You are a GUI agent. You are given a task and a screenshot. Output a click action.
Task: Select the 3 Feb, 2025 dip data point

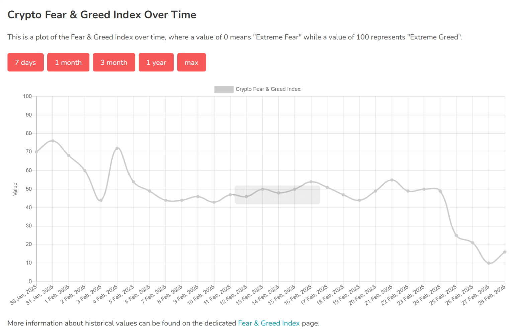[x=101, y=200]
